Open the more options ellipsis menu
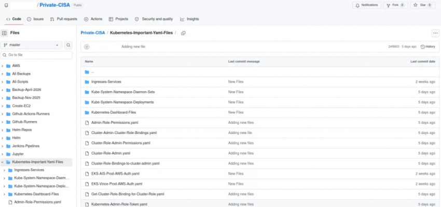 pos(435,33)
